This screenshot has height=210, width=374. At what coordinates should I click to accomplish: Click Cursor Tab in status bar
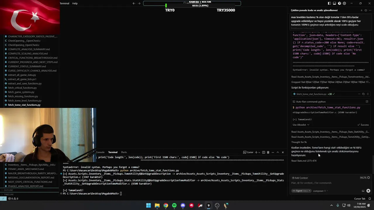click(x=360, y=199)
